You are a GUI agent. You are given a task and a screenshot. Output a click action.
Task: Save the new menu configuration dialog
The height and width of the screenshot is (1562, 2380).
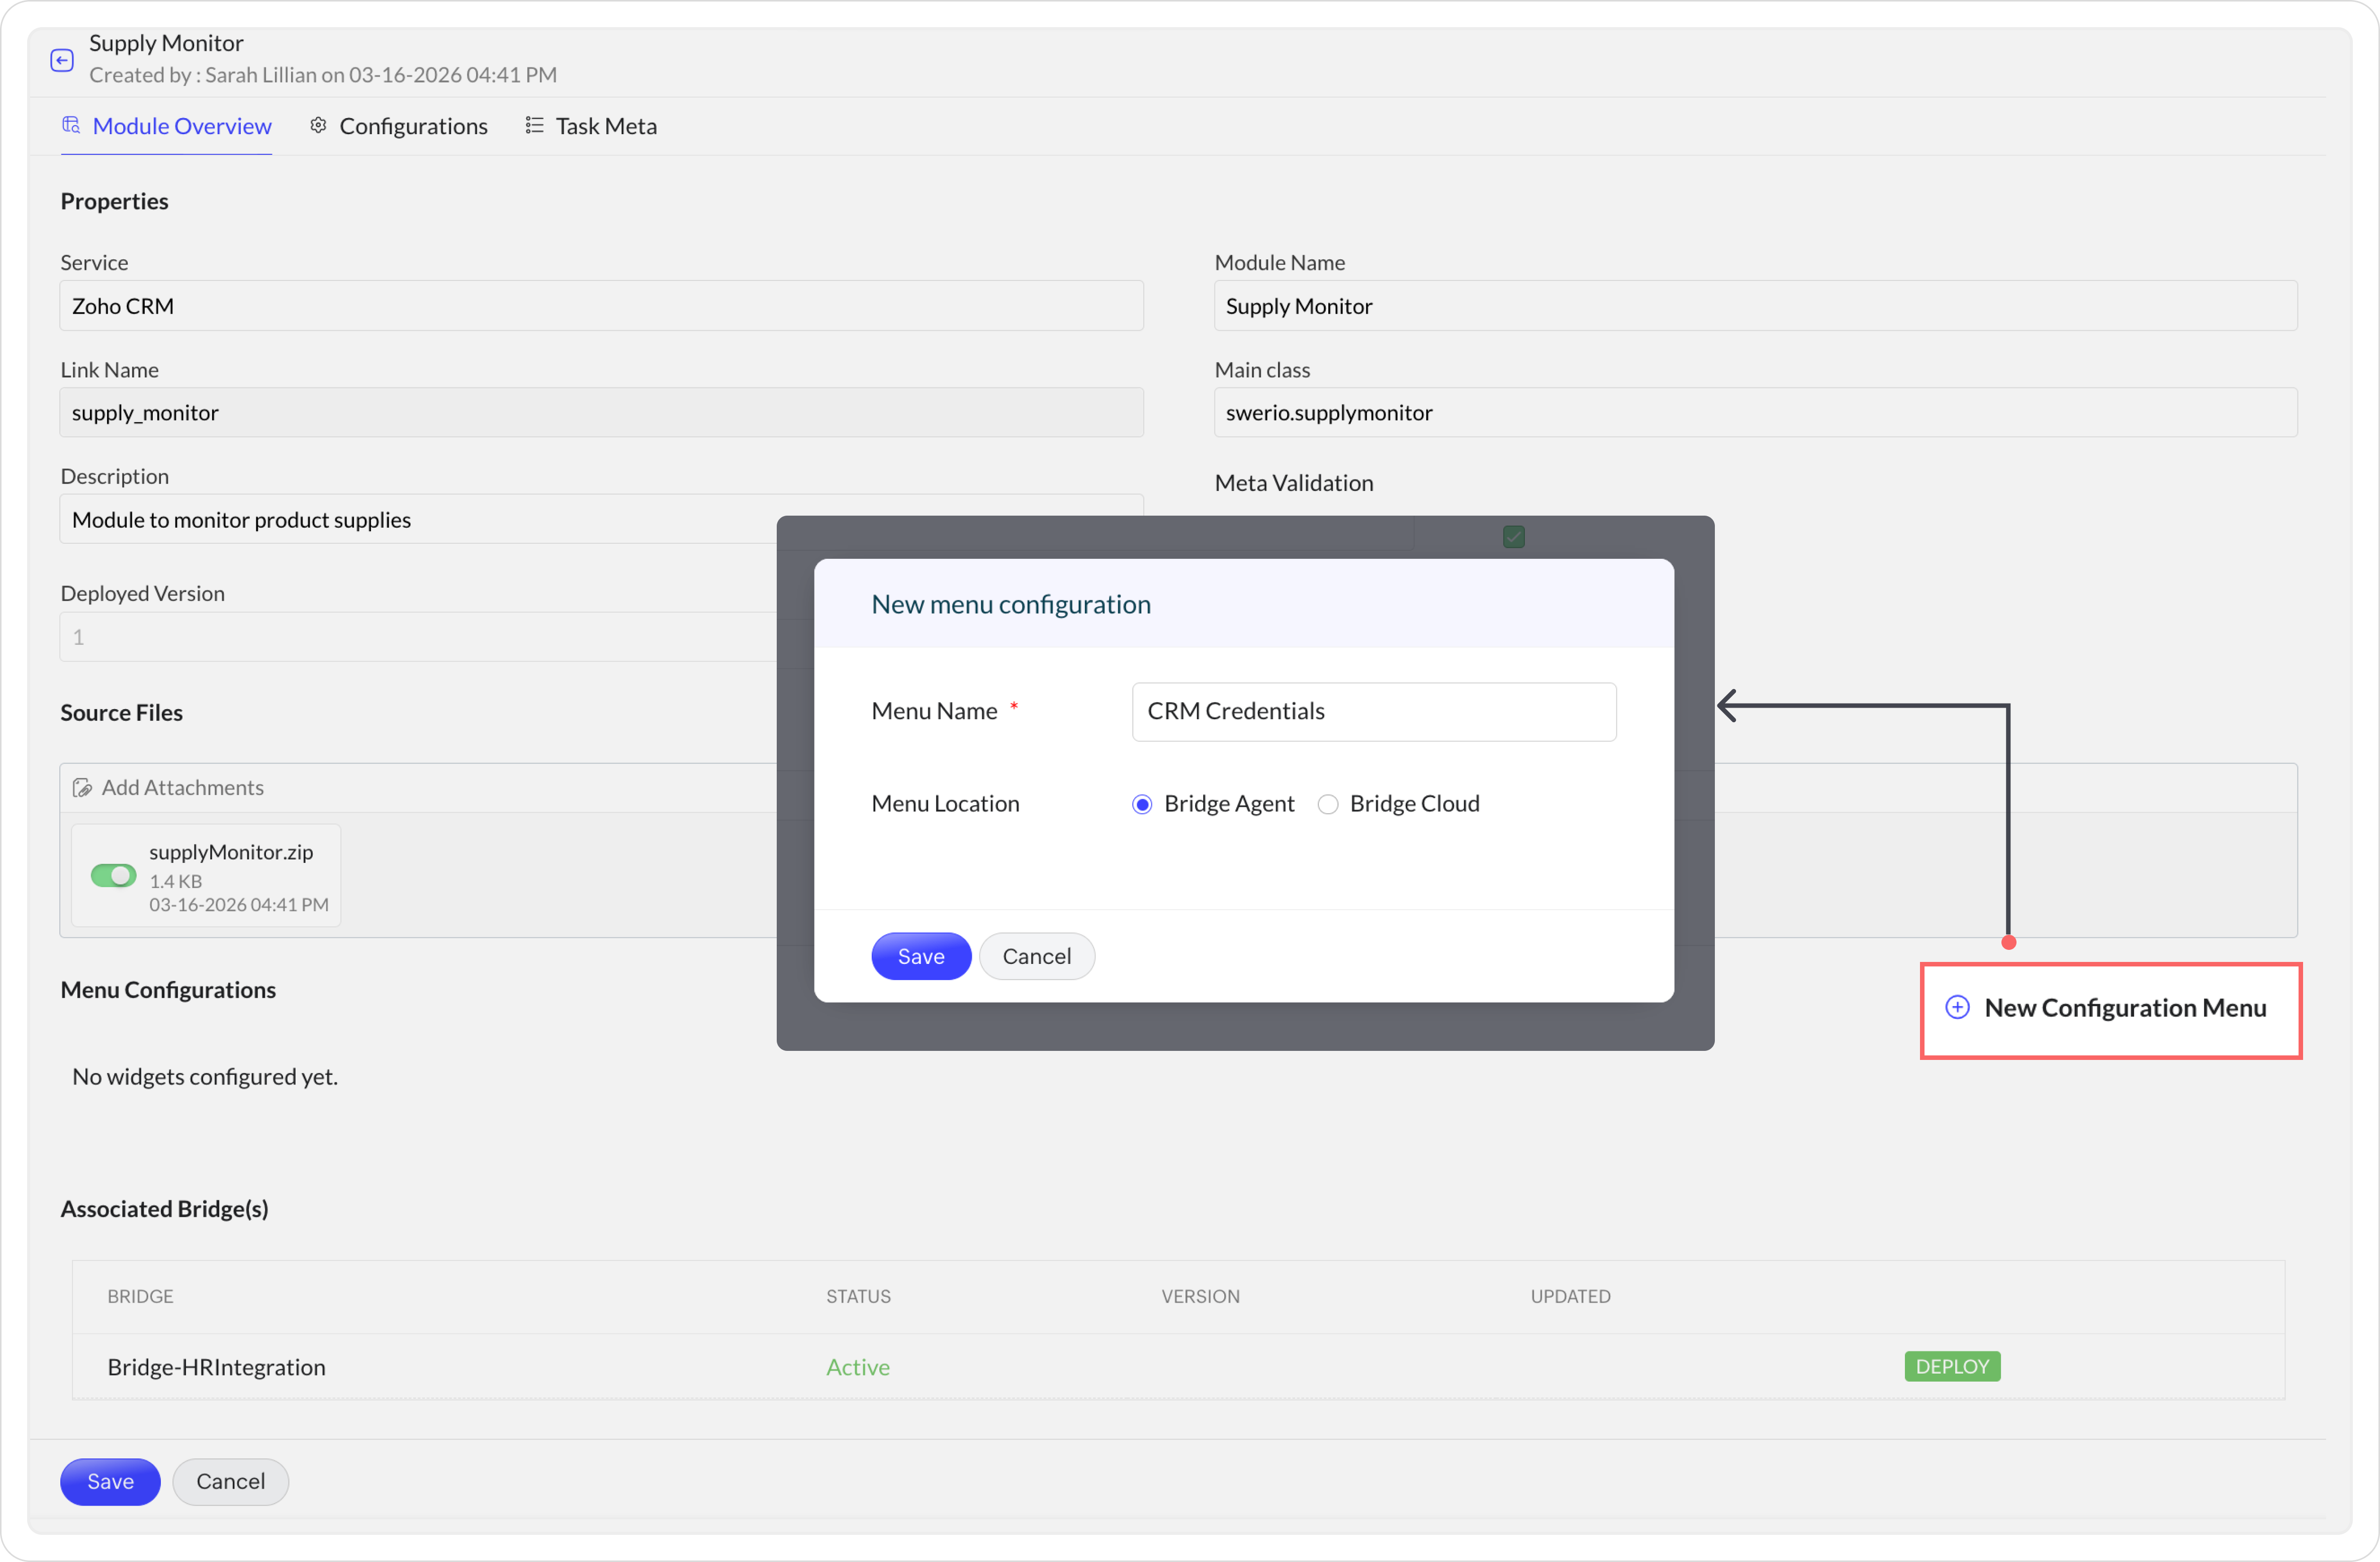tap(920, 956)
